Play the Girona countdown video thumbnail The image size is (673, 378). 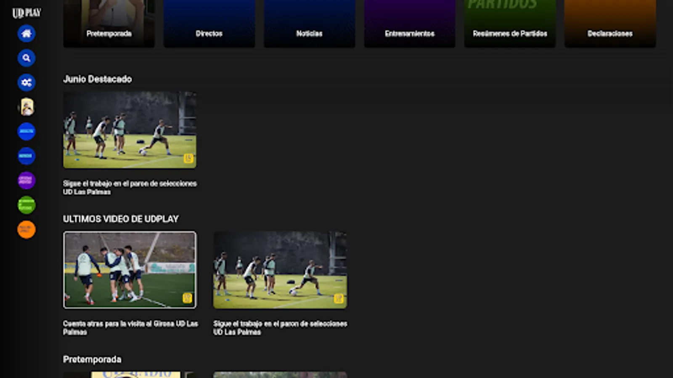tap(130, 270)
